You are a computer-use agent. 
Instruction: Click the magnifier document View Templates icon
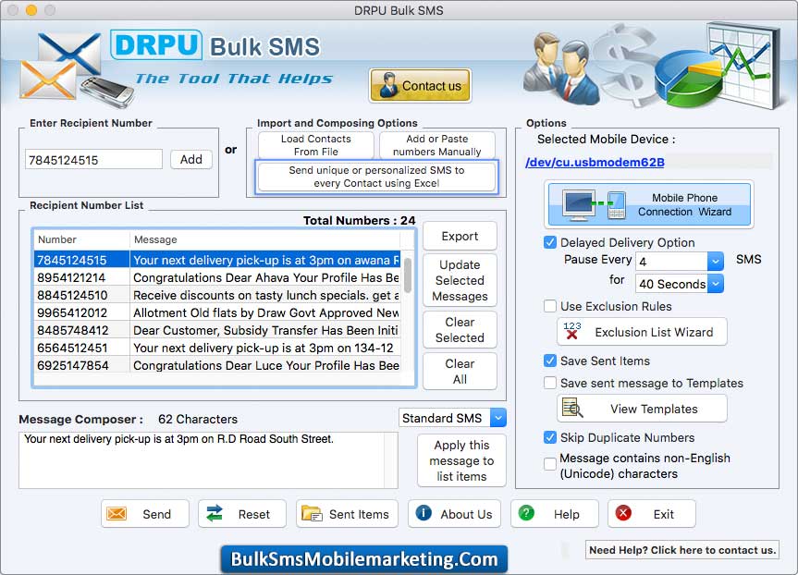pyautogui.click(x=572, y=408)
